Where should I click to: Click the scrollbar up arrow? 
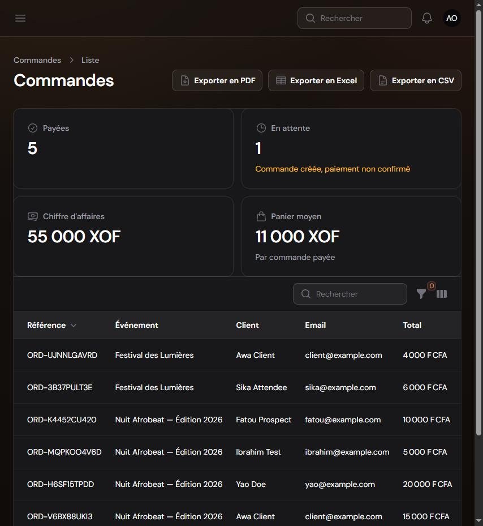[478, 4]
